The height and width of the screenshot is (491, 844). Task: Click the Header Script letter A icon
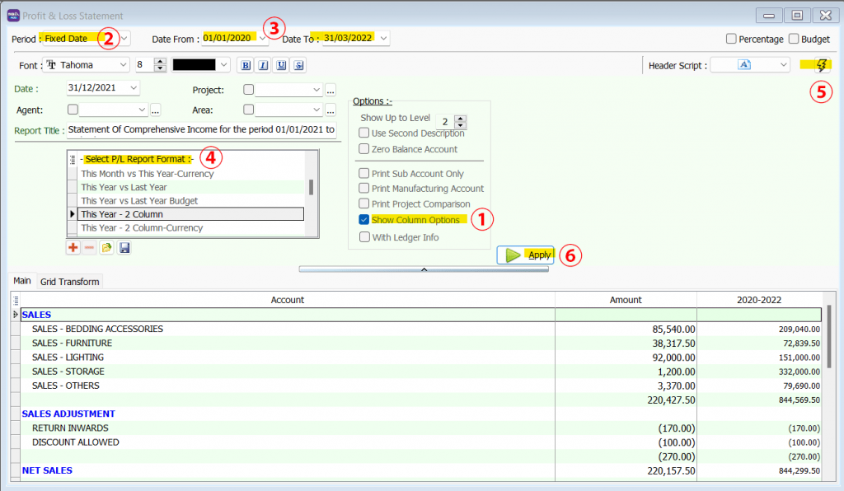pos(744,65)
